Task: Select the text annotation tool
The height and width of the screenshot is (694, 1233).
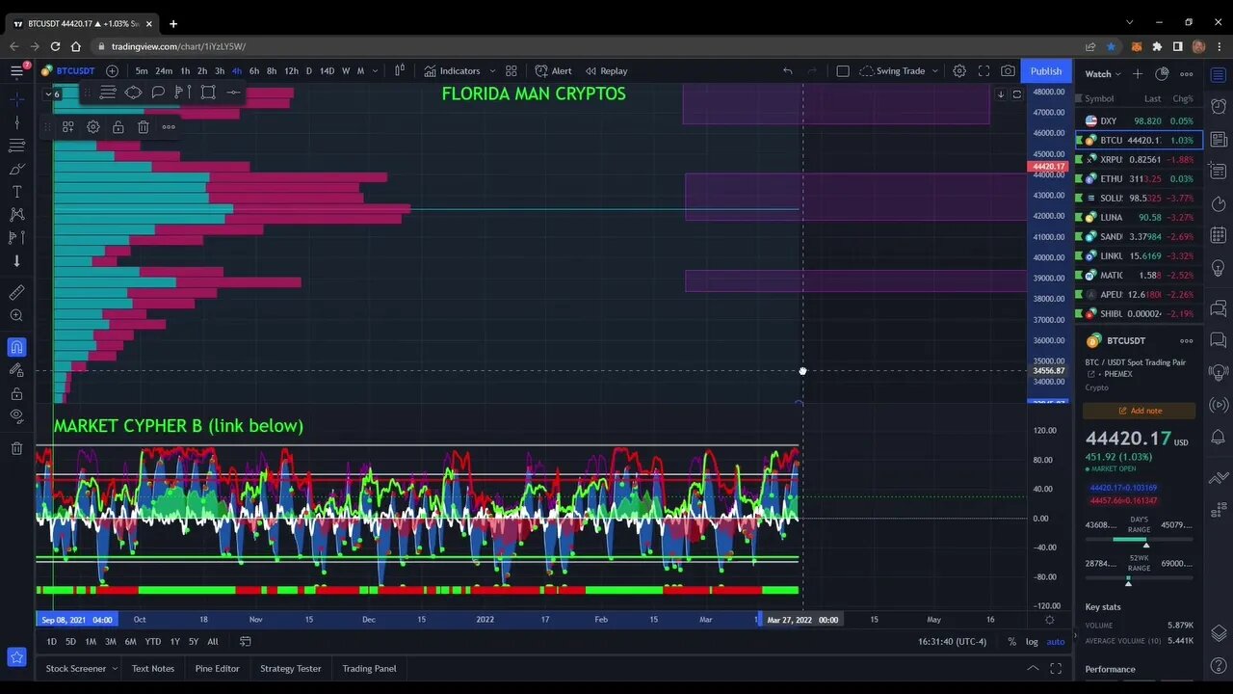Action: pos(16,191)
